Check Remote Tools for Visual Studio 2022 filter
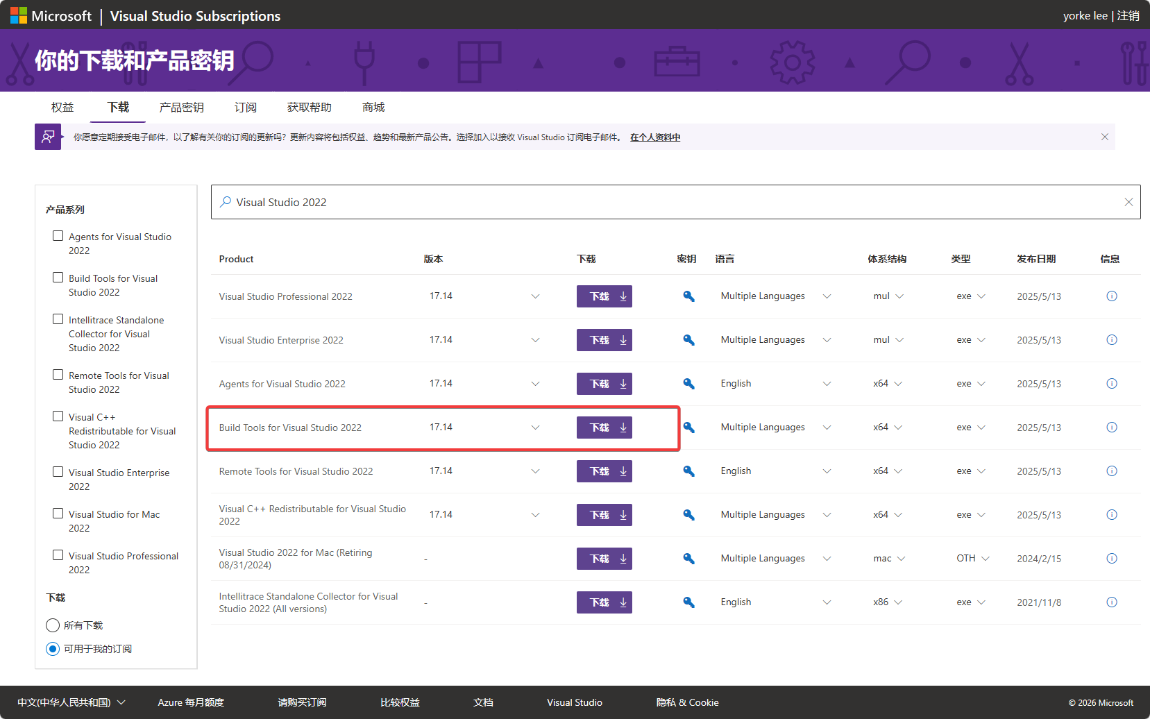 click(58, 375)
